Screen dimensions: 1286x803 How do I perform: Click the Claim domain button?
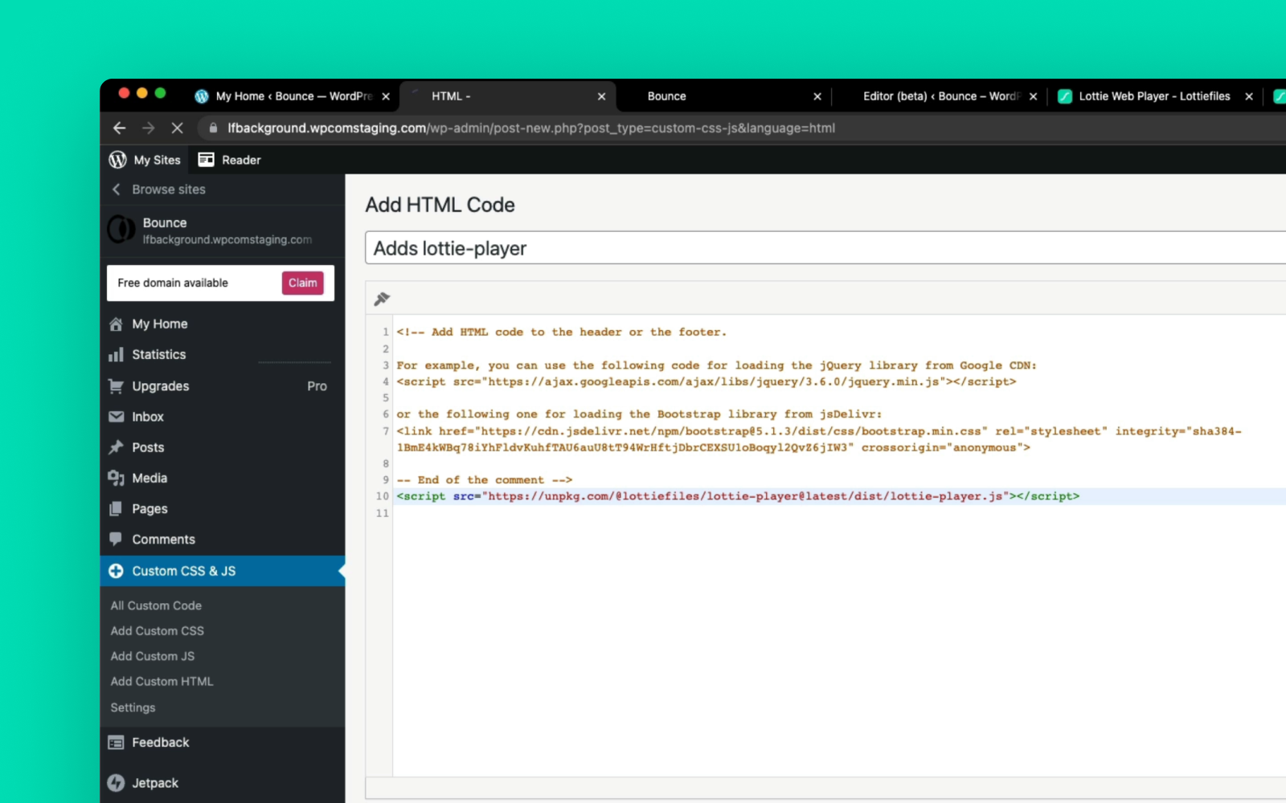pyautogui.click(x=302, y=283)
